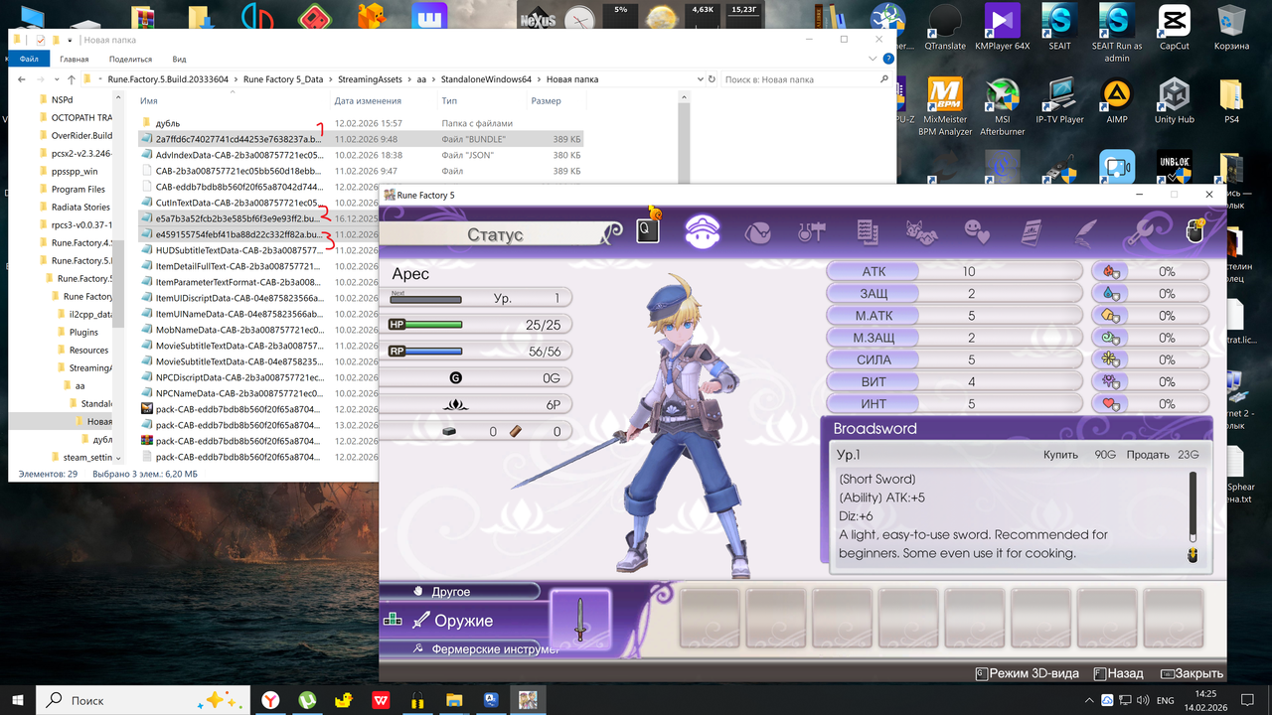
Task: Click the Rune Factory 5_Data breadcrumb
Action: [x=282, y=79]
